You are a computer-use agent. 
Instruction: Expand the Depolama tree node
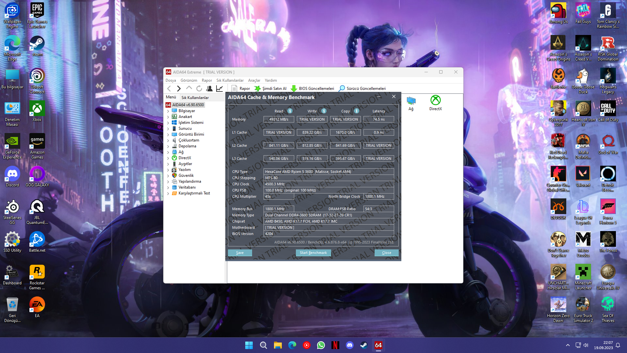coord(168,146)
